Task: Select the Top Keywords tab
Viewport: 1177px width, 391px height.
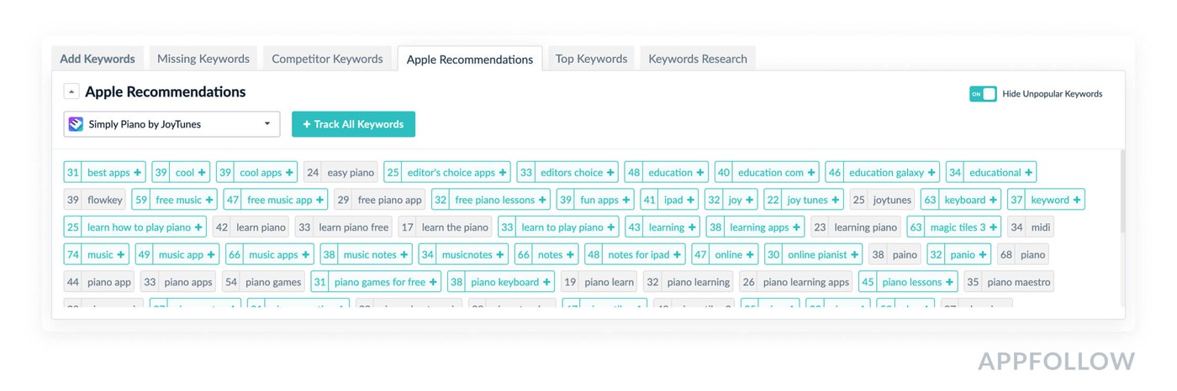Action: [x=591, y=59]
